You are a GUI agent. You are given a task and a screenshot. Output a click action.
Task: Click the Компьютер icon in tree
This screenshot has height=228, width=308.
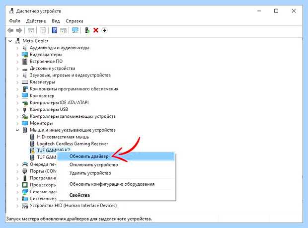[25, 96]
